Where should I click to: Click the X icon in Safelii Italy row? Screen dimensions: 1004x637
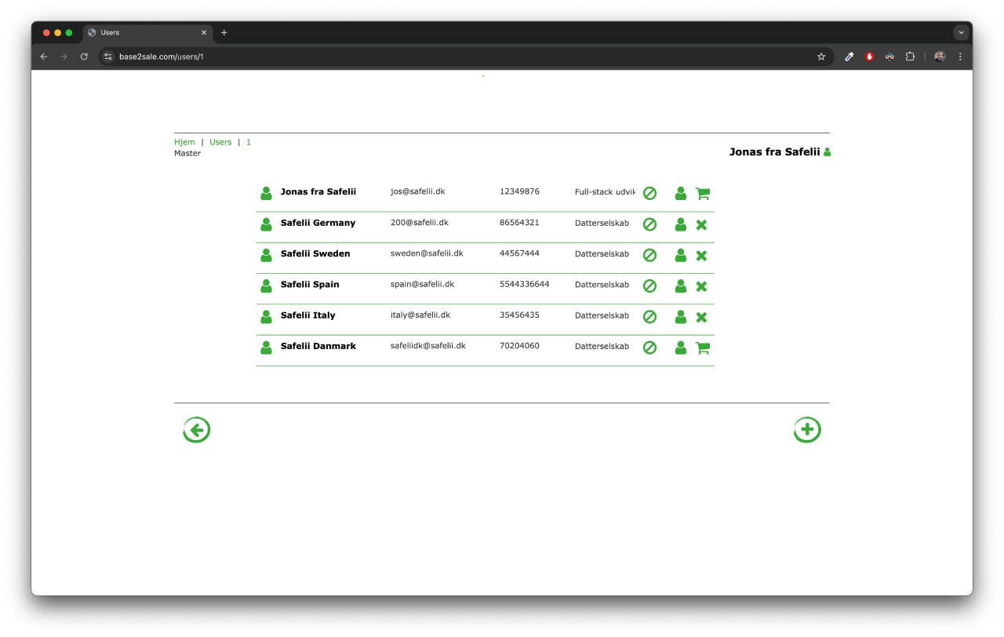[x=701, y=317]
